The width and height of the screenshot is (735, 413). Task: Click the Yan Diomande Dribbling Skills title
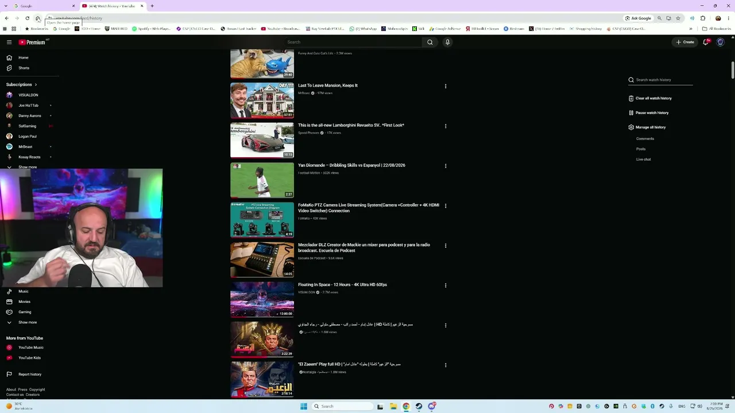click(351, 165)
